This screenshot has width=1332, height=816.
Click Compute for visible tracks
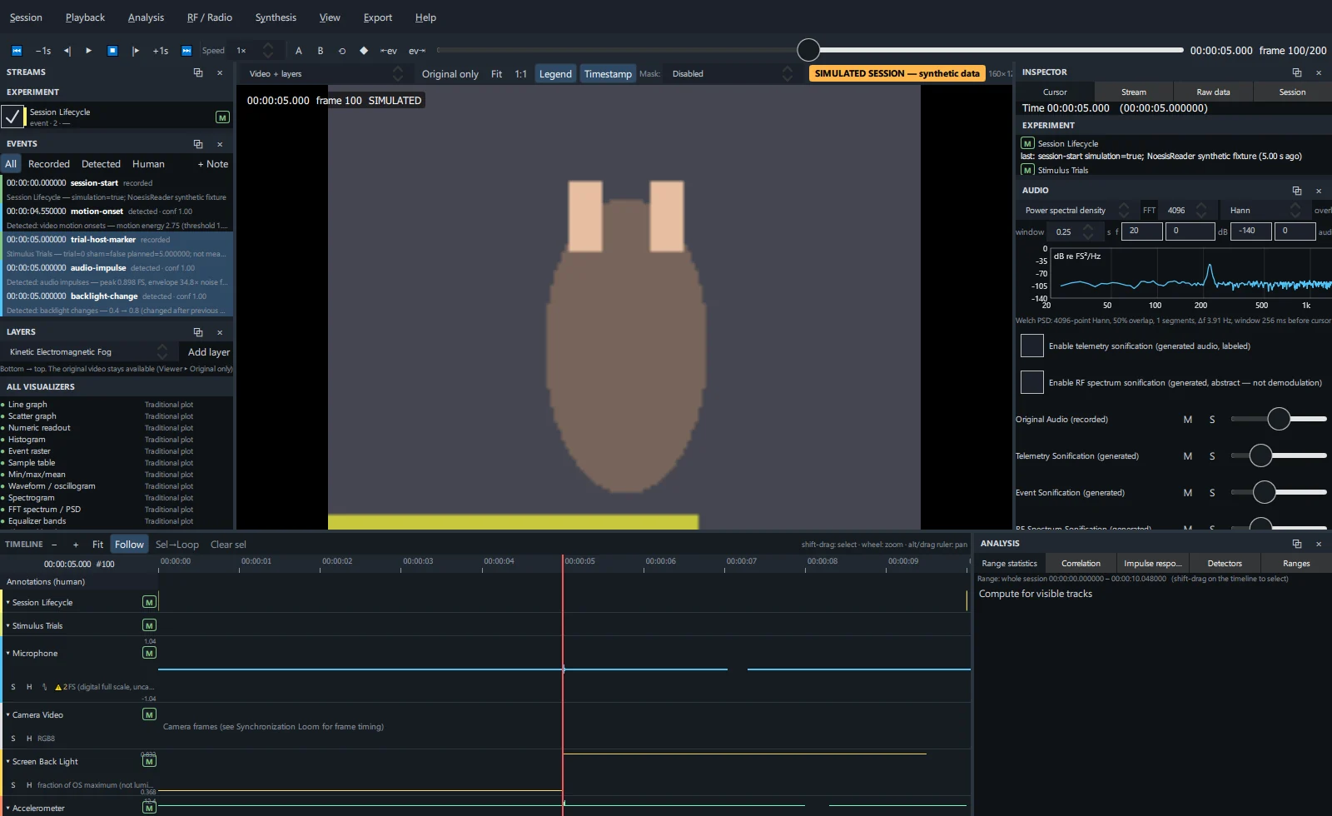(1036, 594)
